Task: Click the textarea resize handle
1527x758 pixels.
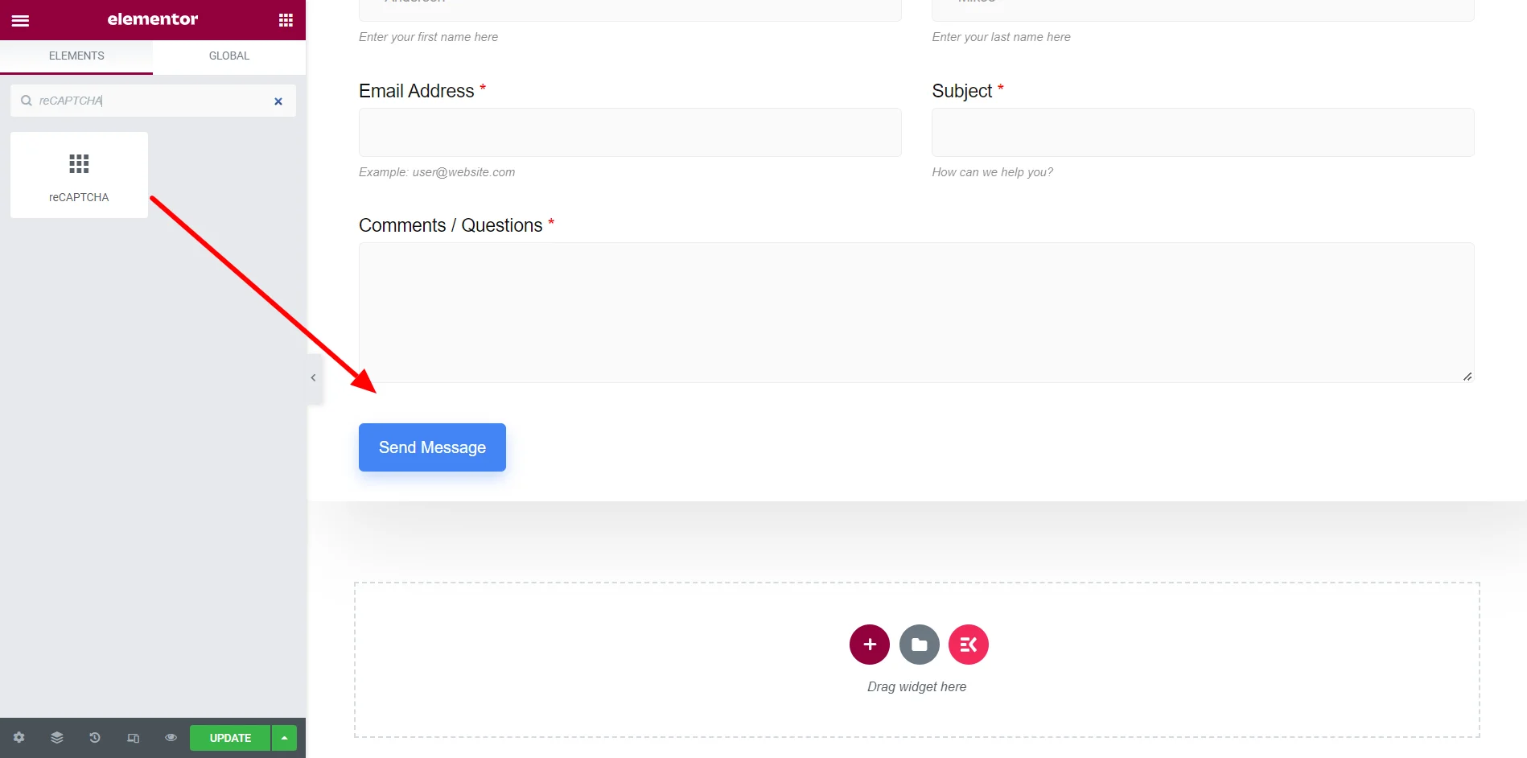Action: tap(1467, 376)
